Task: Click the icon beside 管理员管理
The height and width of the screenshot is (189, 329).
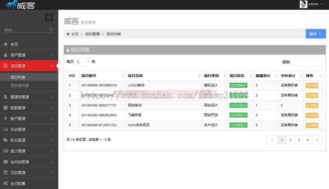Action: [5, 97]
